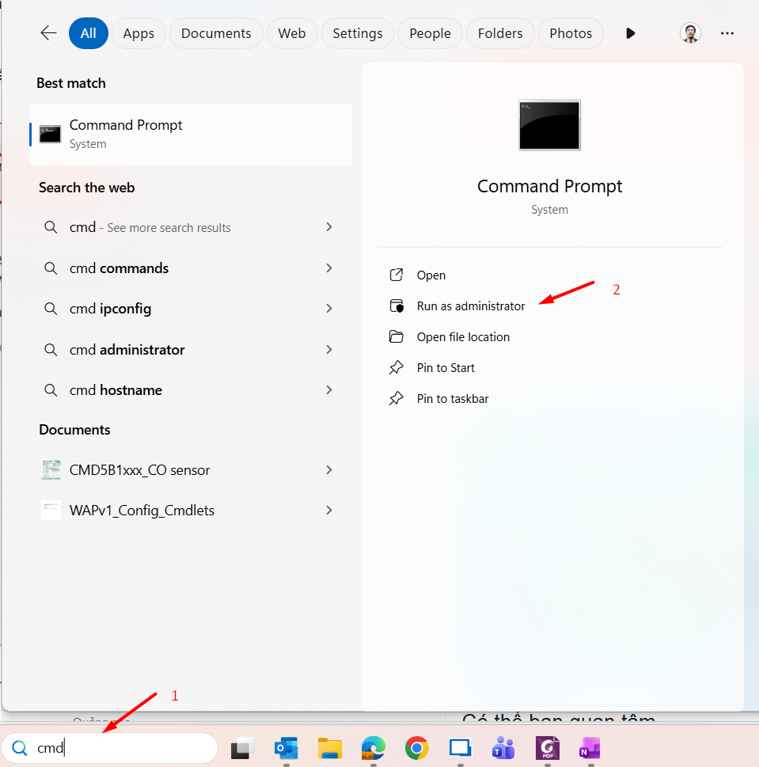Click Run as administrator
The width and height of the screenshot is (759, 767).
(x=470, y=306)
